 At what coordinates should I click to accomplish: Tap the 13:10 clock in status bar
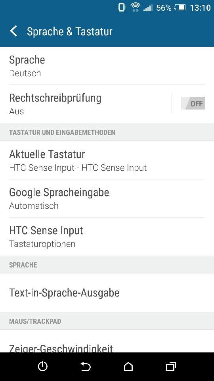click(200, 8)
